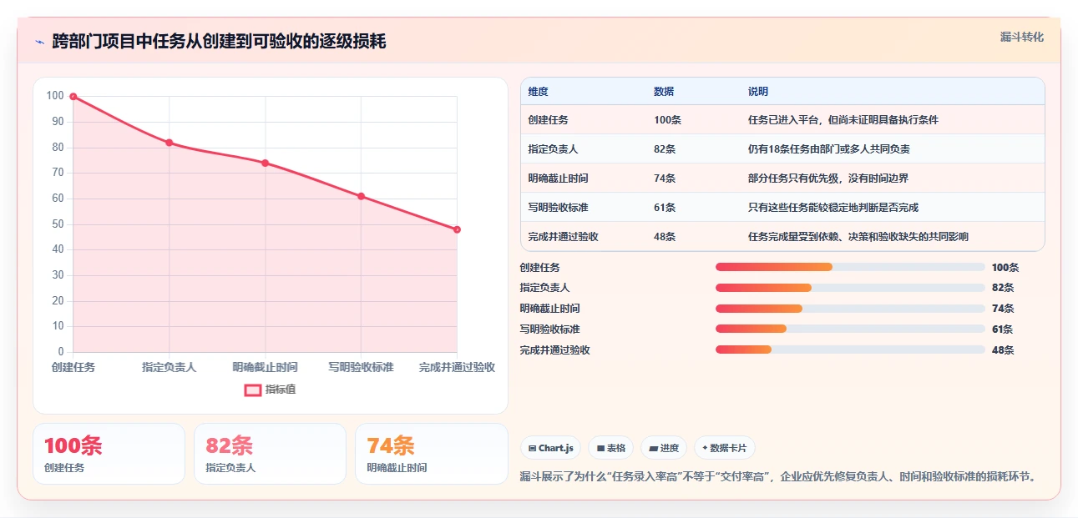Click the 61条 value in the table
The height and width of the screenshot is (518, 1078).
point(665,208)
